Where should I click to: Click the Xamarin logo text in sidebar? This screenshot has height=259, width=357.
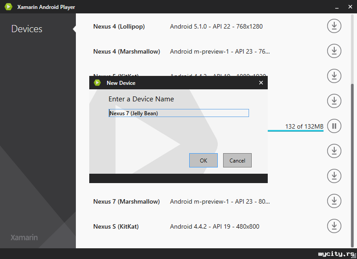point(24,238)
